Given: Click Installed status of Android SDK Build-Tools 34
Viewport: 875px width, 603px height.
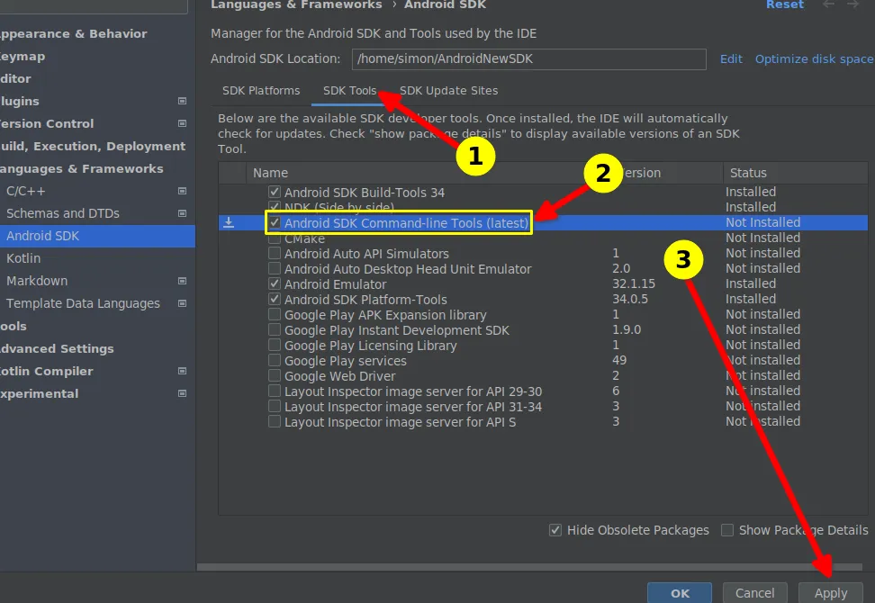Looking at the screenshot, I should coord(751,192).
